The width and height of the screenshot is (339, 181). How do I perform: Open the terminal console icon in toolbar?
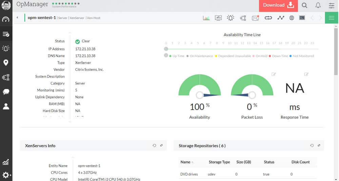click(x=302, y=18)
